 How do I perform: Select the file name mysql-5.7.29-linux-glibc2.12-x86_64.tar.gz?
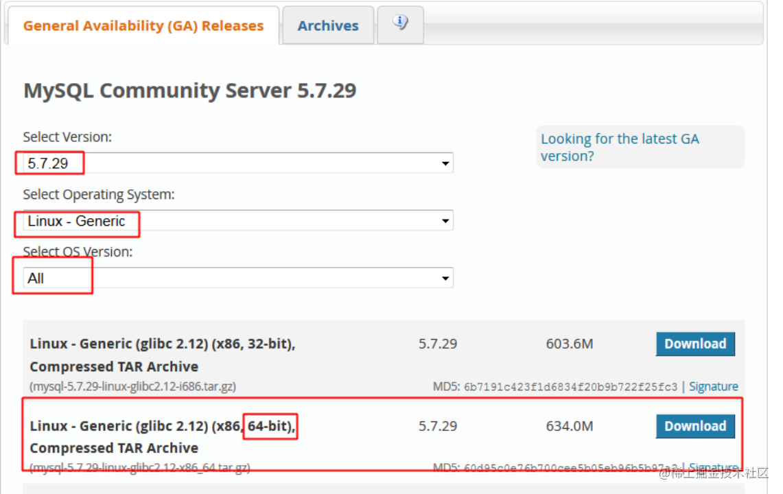140,467
